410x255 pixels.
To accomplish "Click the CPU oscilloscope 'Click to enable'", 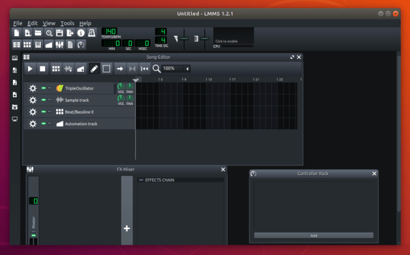I will tap(234, 36).
